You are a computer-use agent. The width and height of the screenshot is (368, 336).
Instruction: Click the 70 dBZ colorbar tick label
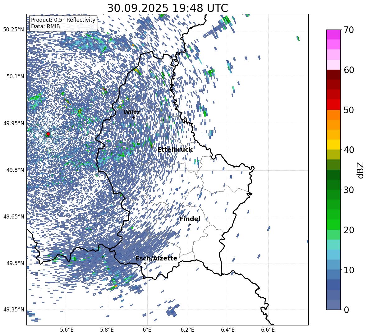click(349, 30)
